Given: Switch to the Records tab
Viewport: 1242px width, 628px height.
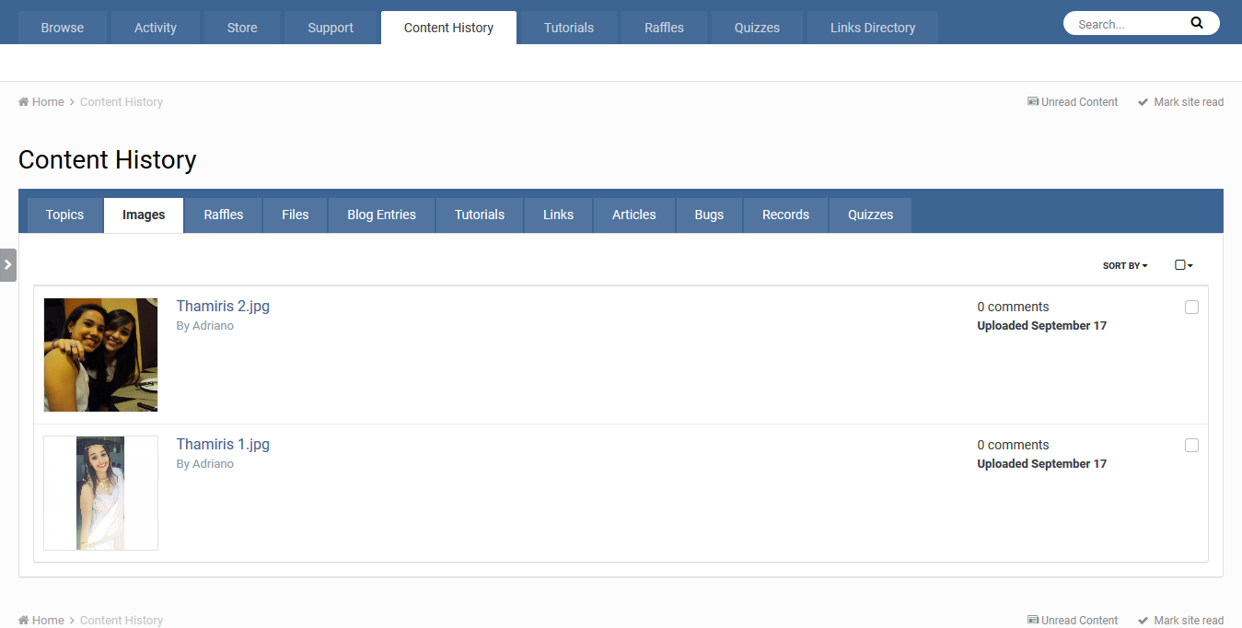Looking at the screenshot, I should pos(785,215).
